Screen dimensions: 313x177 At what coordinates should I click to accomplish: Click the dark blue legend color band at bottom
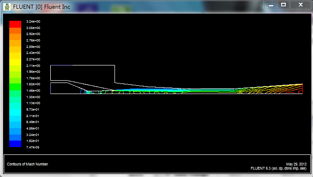click(15, 144)
